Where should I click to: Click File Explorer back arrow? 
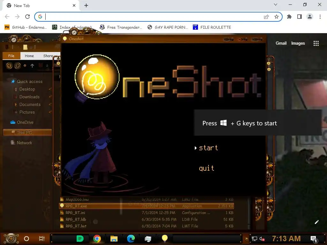[9, 66]
